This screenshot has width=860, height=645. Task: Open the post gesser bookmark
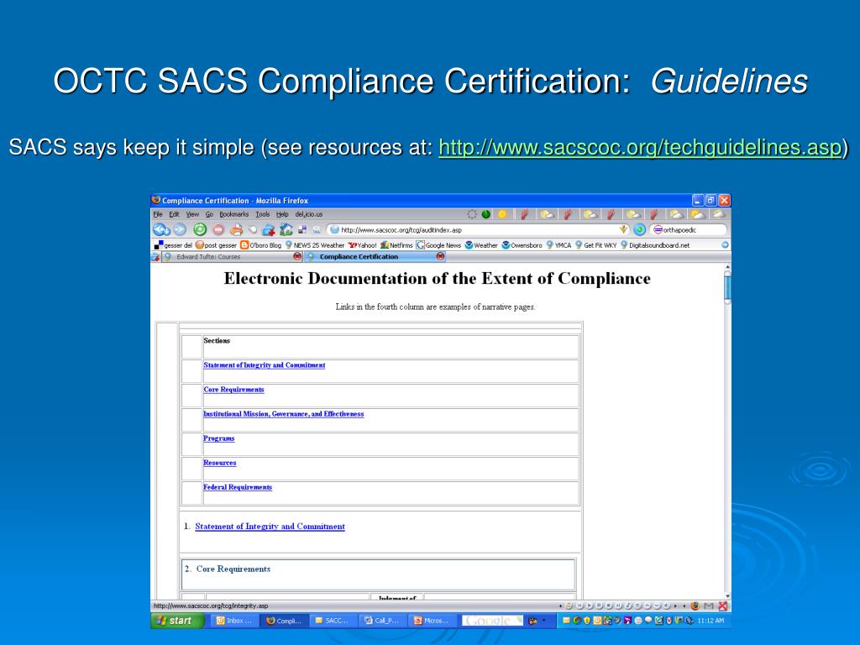216,245
